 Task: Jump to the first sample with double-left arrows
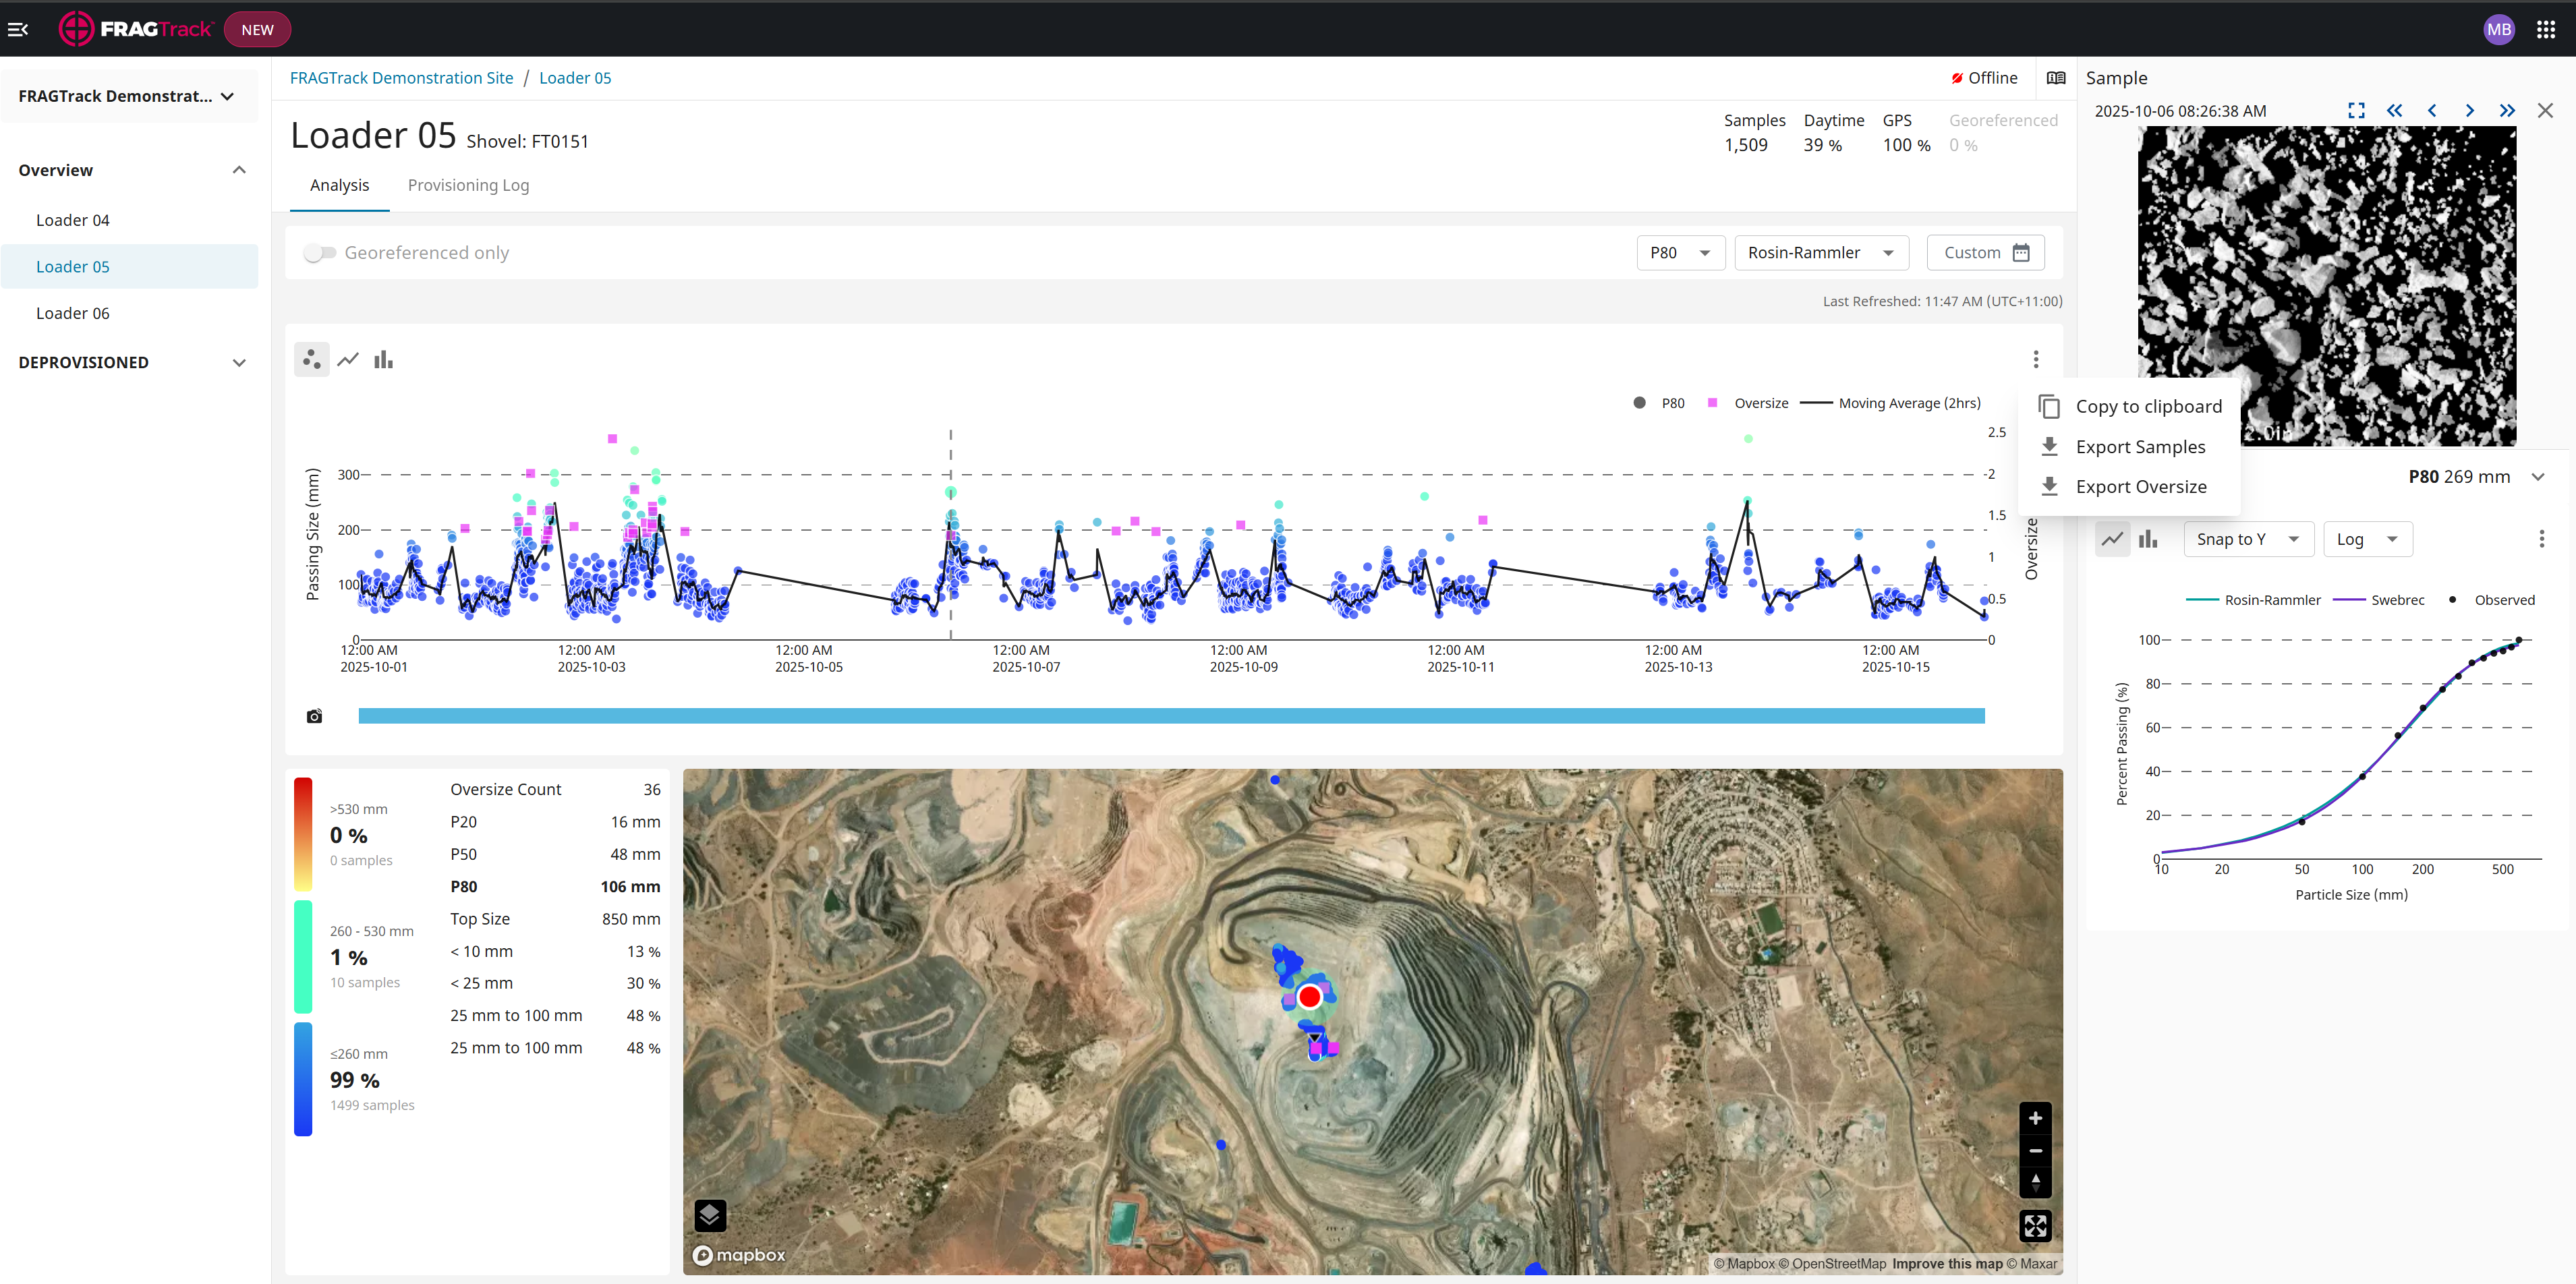(2394, 110)
